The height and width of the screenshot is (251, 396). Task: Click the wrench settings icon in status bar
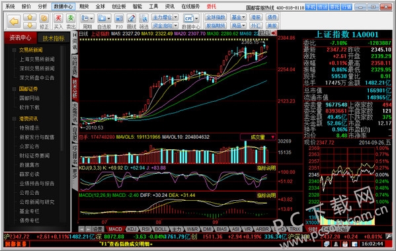pyautogui.click(x=389, y=236)
